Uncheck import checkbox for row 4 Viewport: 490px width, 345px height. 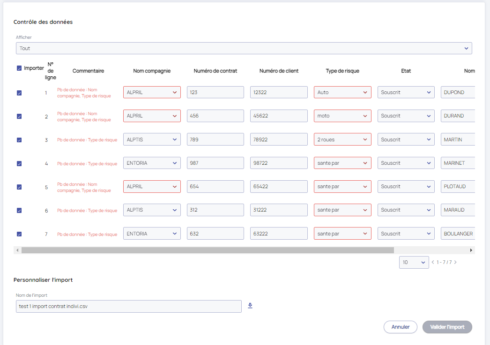point(19,163)
